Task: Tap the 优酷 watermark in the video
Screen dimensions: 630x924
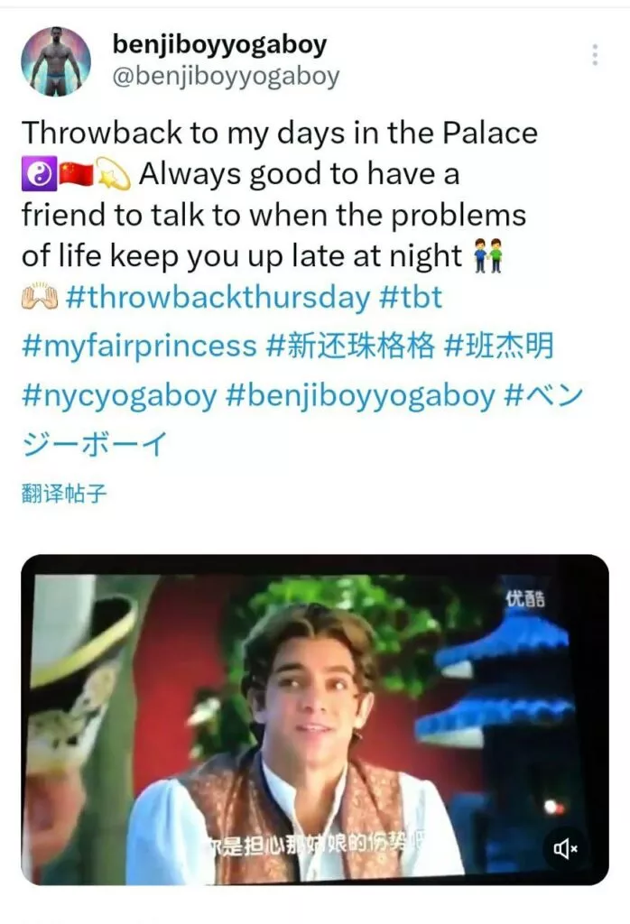Action: point(524,599)
